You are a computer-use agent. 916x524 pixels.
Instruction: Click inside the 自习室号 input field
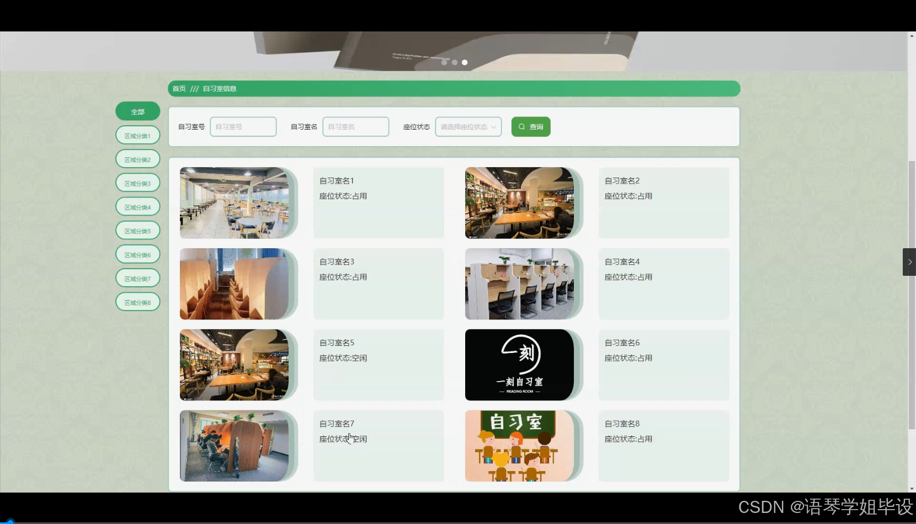[243, 126]
